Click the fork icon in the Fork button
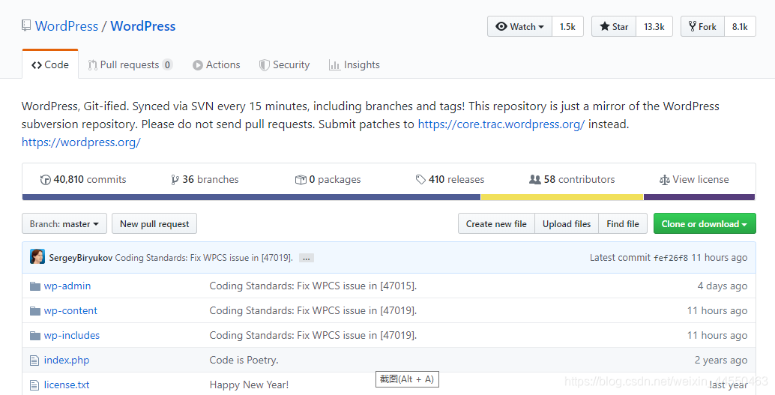The image size is (775, 395). 693,27
